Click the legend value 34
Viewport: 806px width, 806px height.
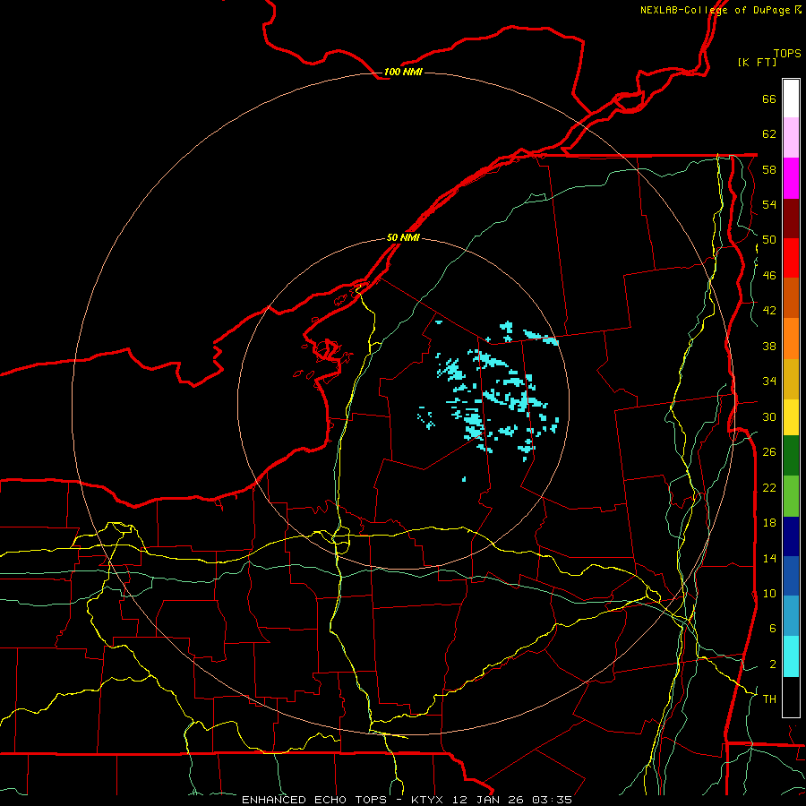pyautogui.click(x=769, y=382)
